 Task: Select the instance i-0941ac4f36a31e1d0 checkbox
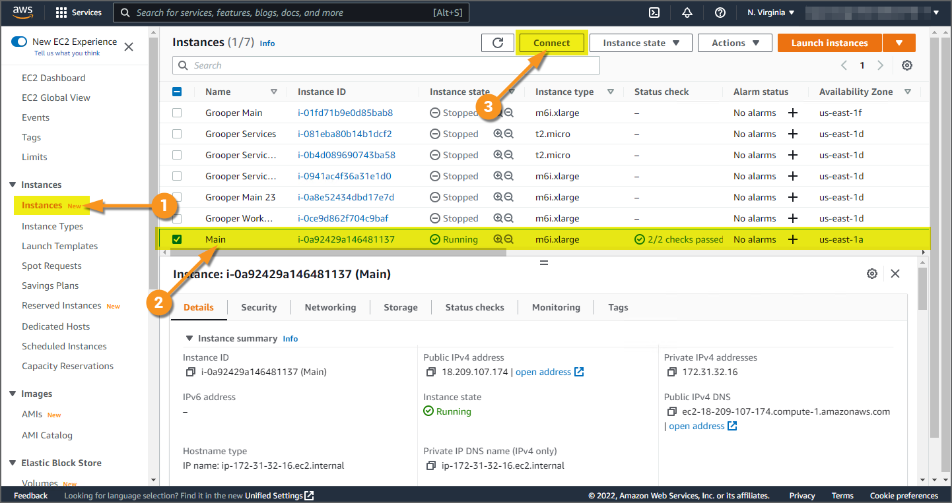177,176
